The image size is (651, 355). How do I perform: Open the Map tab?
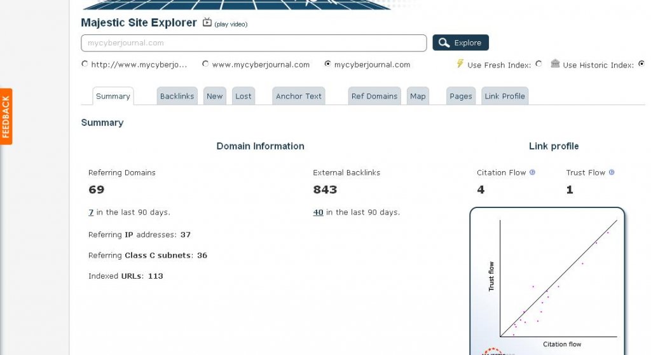(x=418, y=96)
